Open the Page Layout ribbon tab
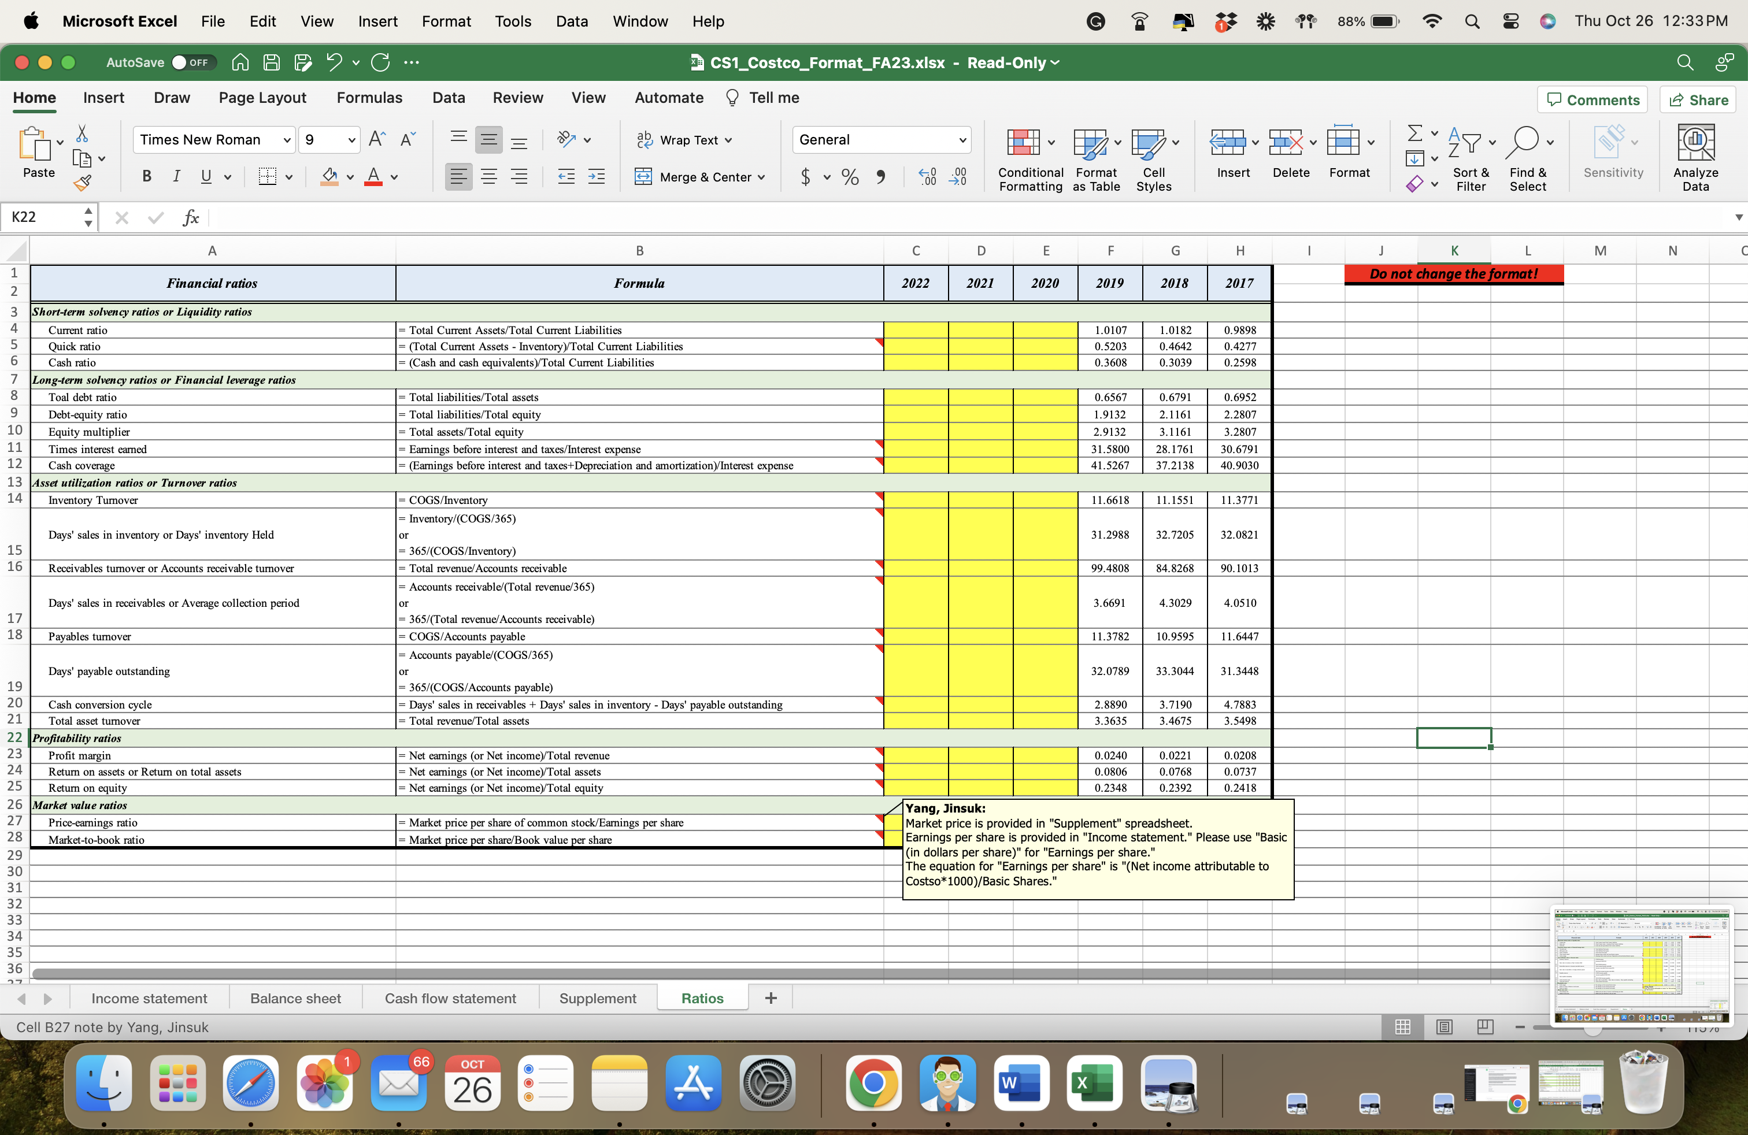 click(262, 98)
